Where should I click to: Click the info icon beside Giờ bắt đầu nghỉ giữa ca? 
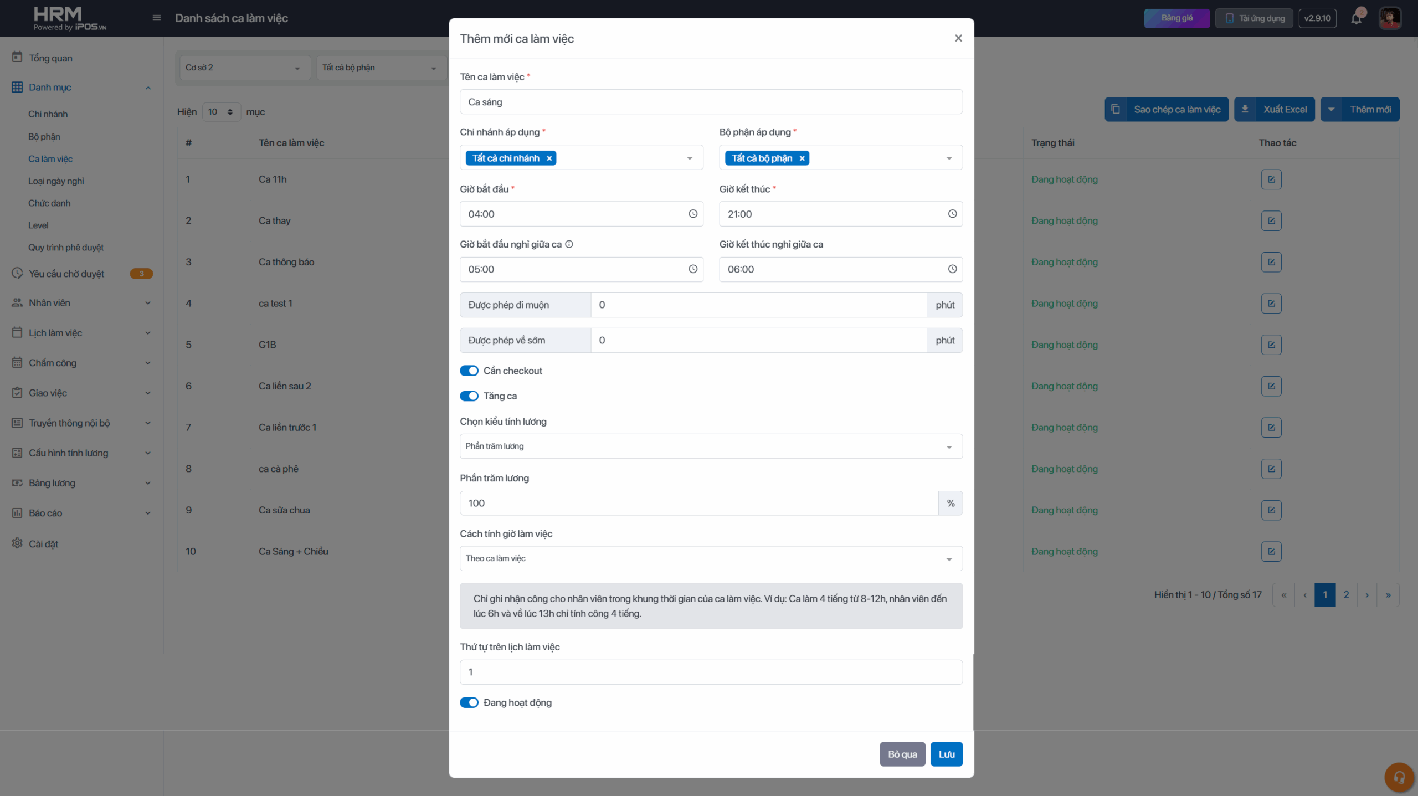tap(569, 244)
